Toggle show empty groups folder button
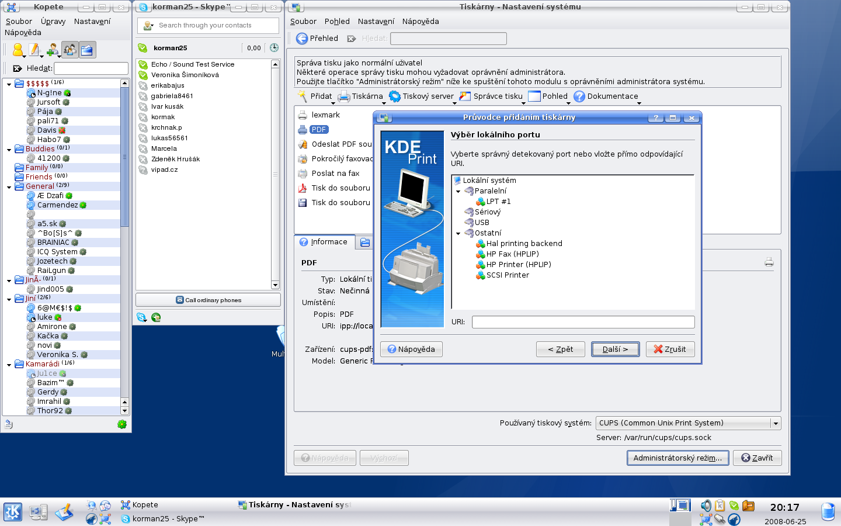841x526 pixels. (87, 50)
